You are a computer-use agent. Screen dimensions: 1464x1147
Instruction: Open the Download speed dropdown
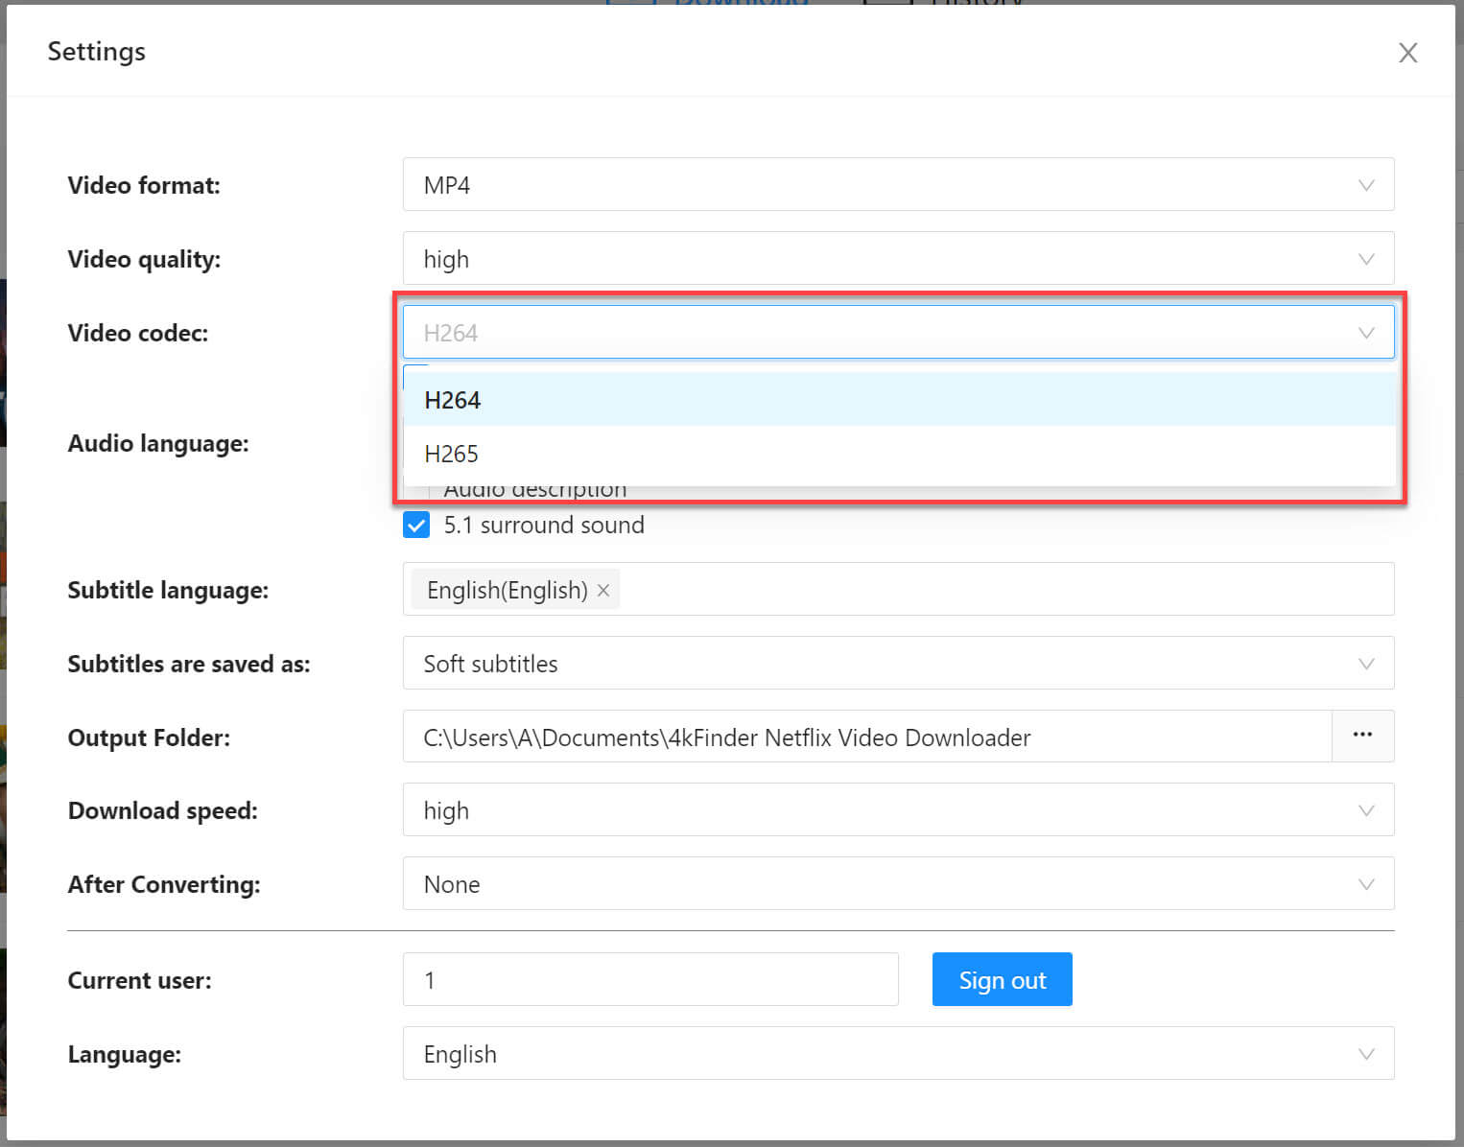point(898,810)
